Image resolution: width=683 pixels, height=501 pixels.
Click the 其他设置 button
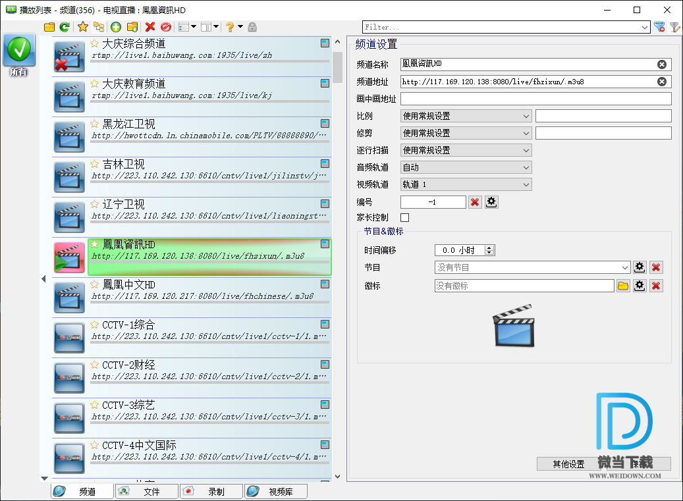click(568, 464)
